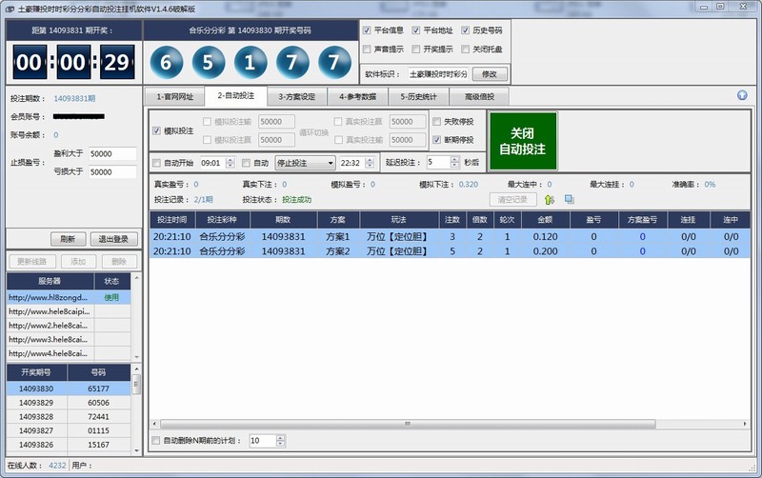Image resolution: width=762 pixels, height=478 pixels.
Task: Increase the N期 plan count spinner
Action: tap(281, 438)
